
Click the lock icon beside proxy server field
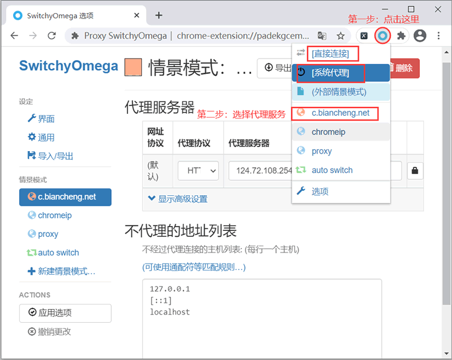[415, 170]
